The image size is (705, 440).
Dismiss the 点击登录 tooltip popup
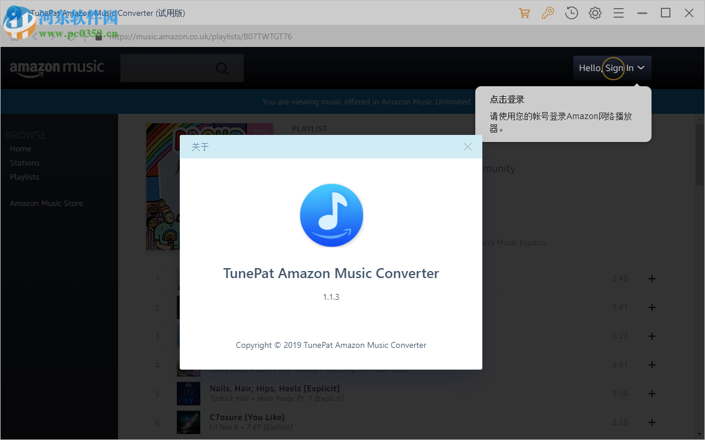click(563, 114)
